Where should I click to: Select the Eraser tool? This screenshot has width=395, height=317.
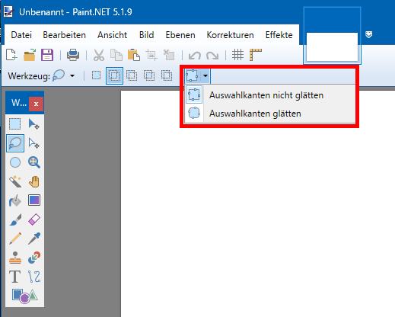[34, 219]
